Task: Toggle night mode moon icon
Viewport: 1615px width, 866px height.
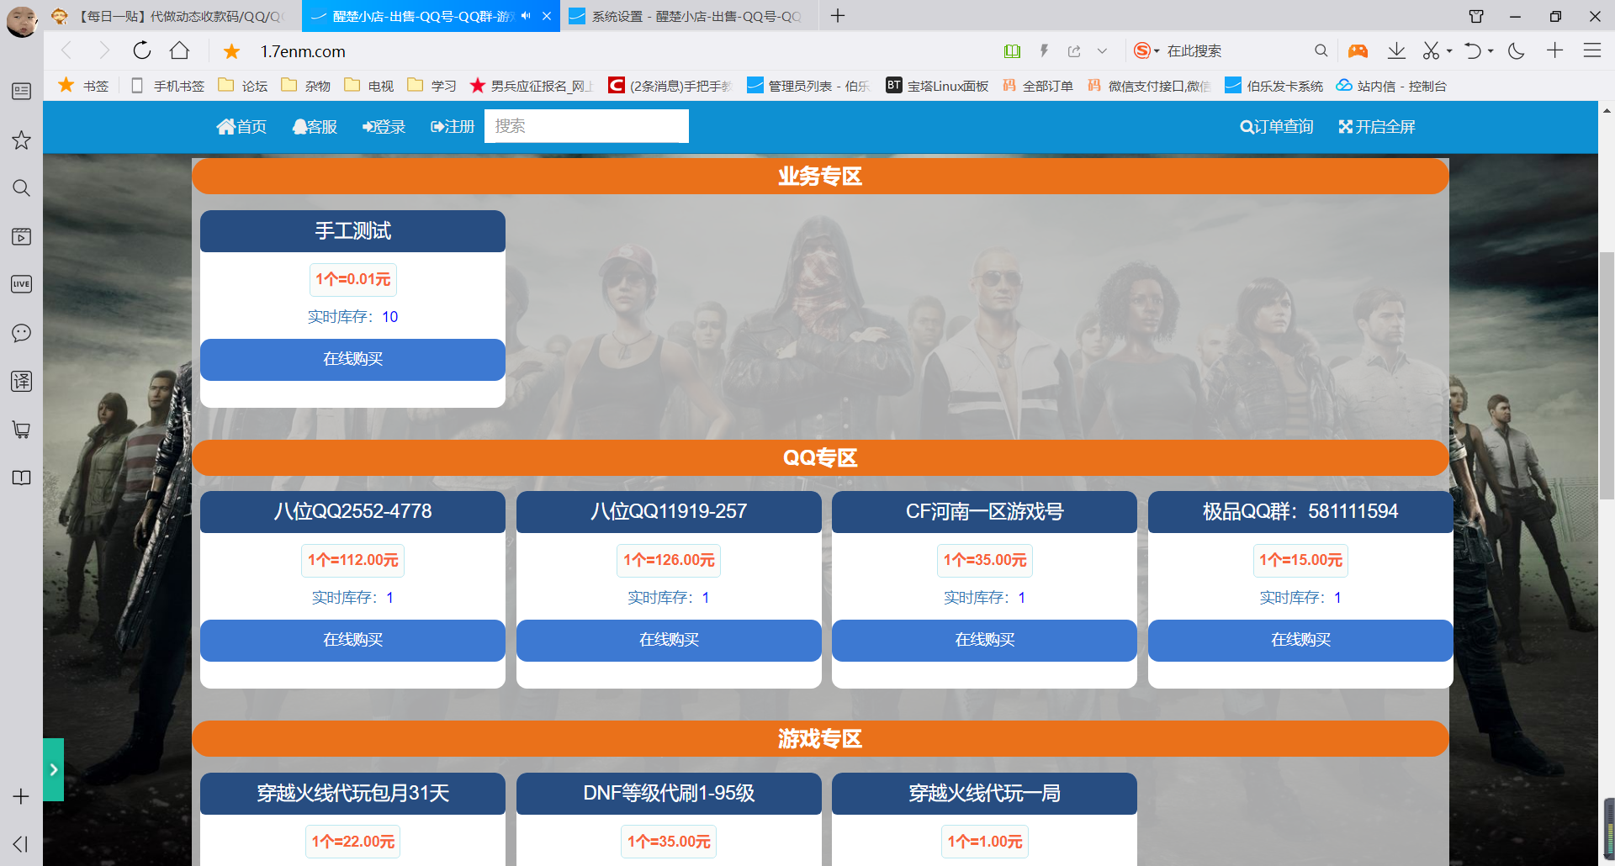Action: pyautogui.click(x=1517, y=50)
